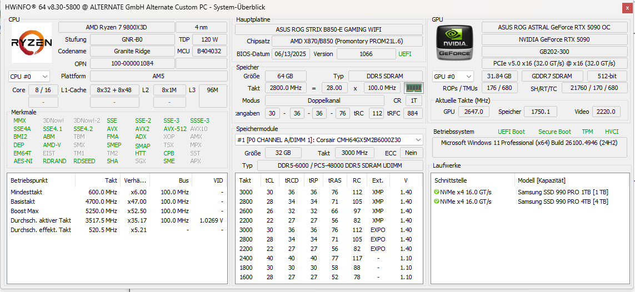This screenshot has height=292, width=635.
Task: Click the BIOS date 06/13/2025 field
Action: [291, 54]
